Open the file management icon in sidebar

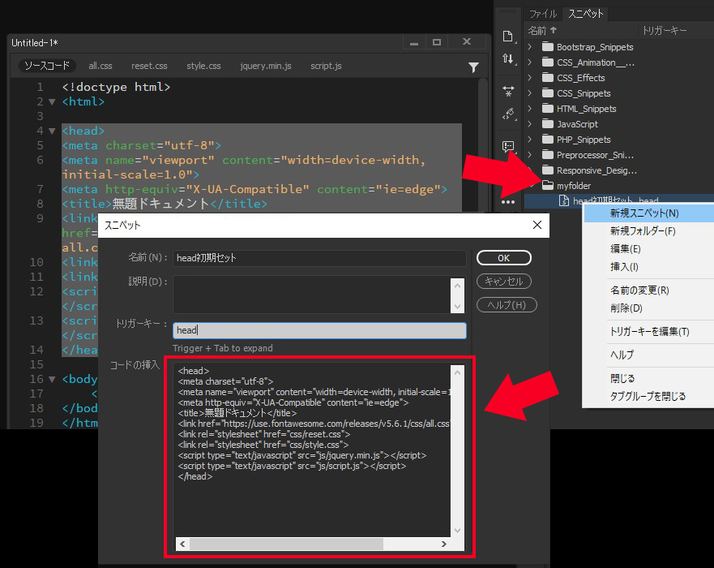507,37
